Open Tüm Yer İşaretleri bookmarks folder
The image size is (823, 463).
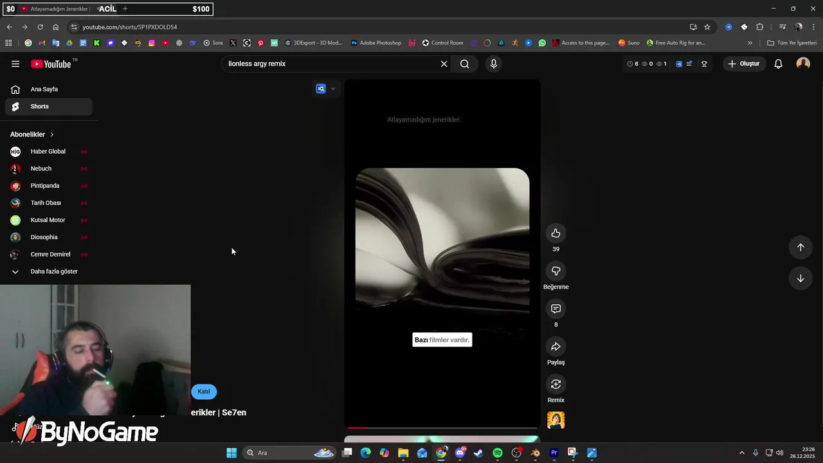coord(792,43)
